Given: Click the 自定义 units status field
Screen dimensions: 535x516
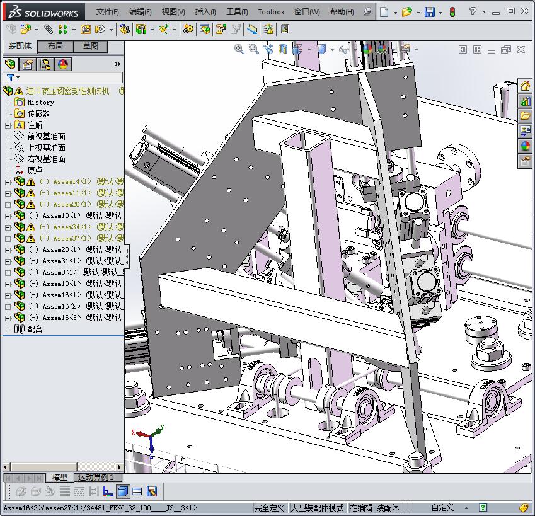Looking at the screenshot, I should [x=442, y=507].
